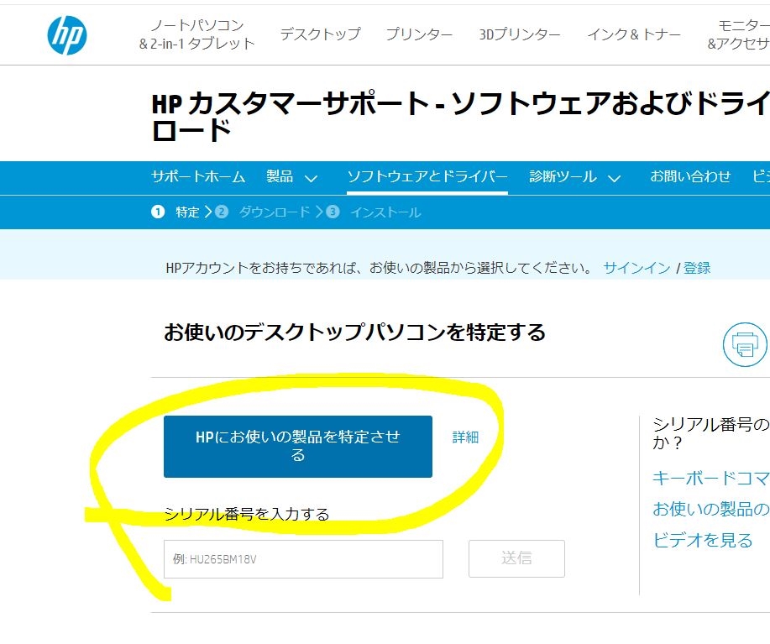770x644 pixels.
Task: Click the 詳細 link
Action: coord(465,437)
